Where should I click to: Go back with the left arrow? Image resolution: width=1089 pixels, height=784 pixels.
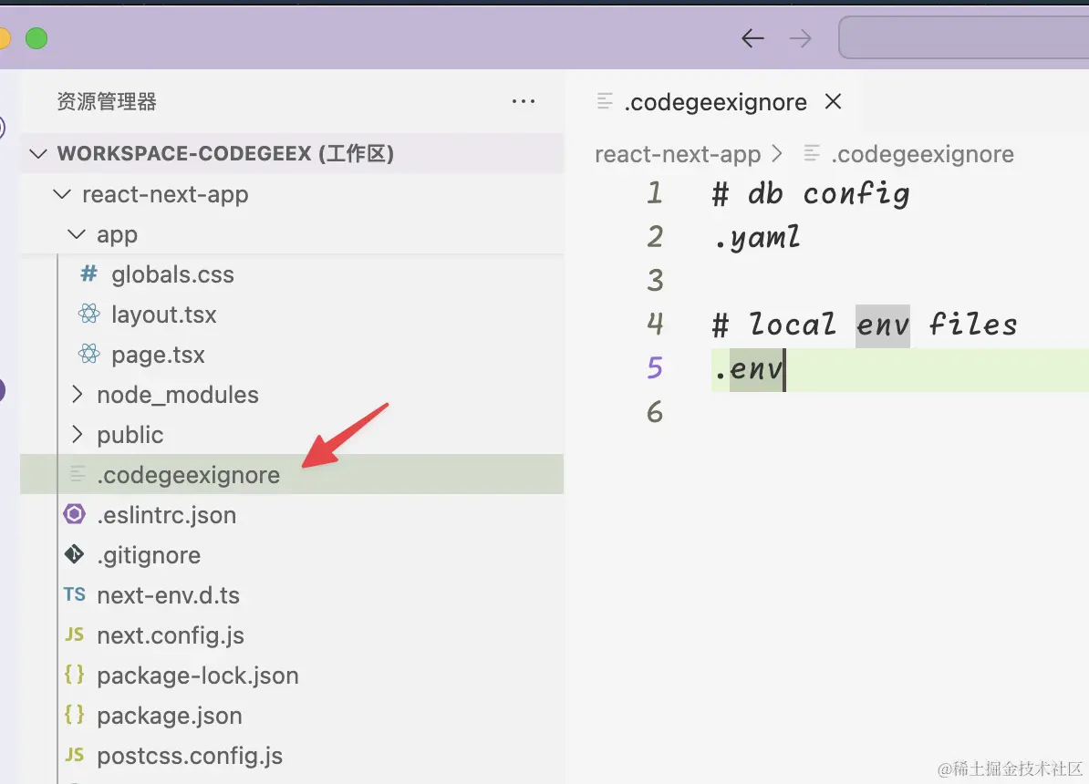pyautogui.click(x=752, y=38)
